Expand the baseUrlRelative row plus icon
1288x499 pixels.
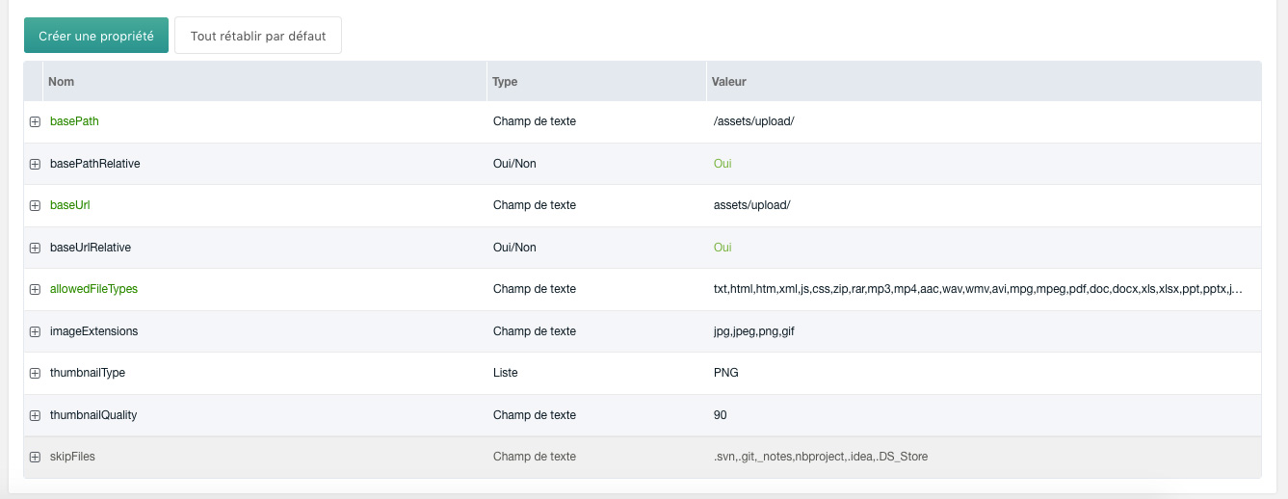pos(35,248)
